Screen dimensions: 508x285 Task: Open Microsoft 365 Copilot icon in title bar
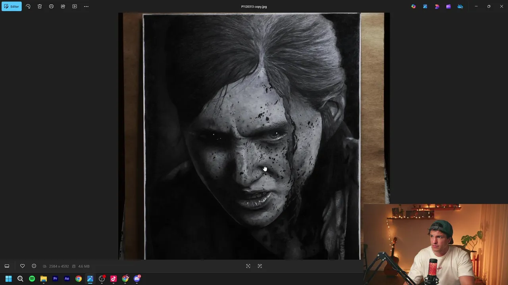tap(414, 6)
